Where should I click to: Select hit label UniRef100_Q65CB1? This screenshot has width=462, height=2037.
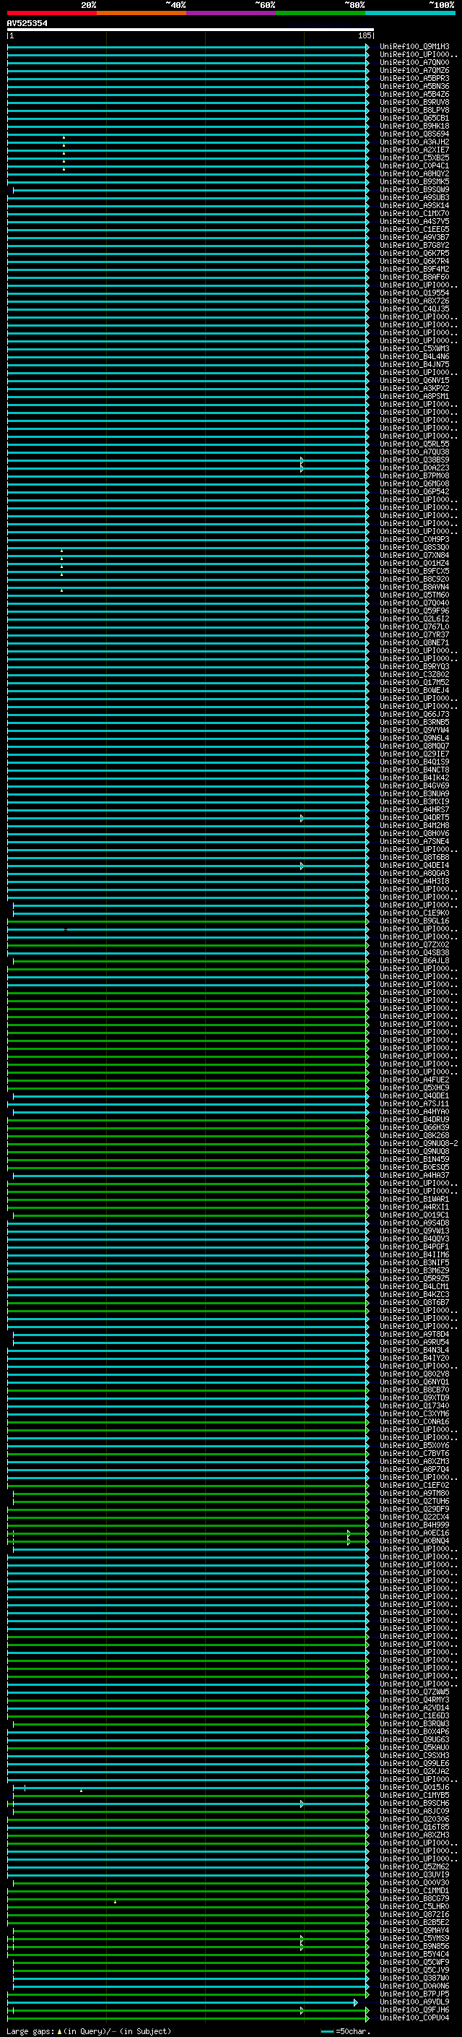click(x=414, y=118)
